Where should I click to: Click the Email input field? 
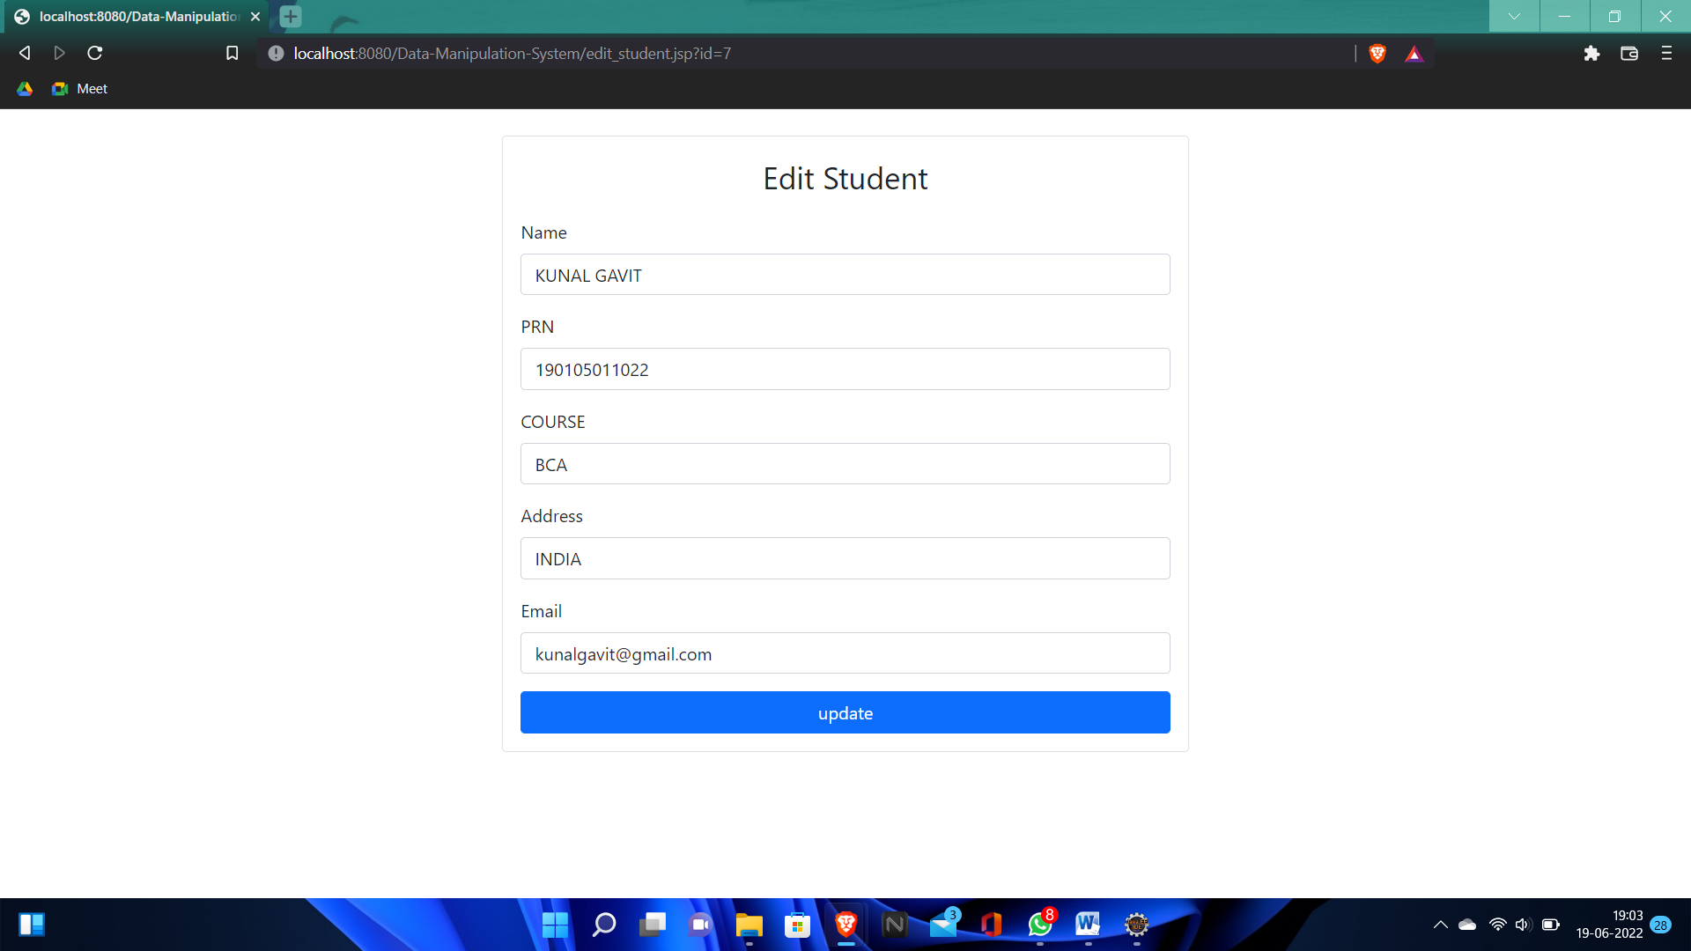pos(845,653)
